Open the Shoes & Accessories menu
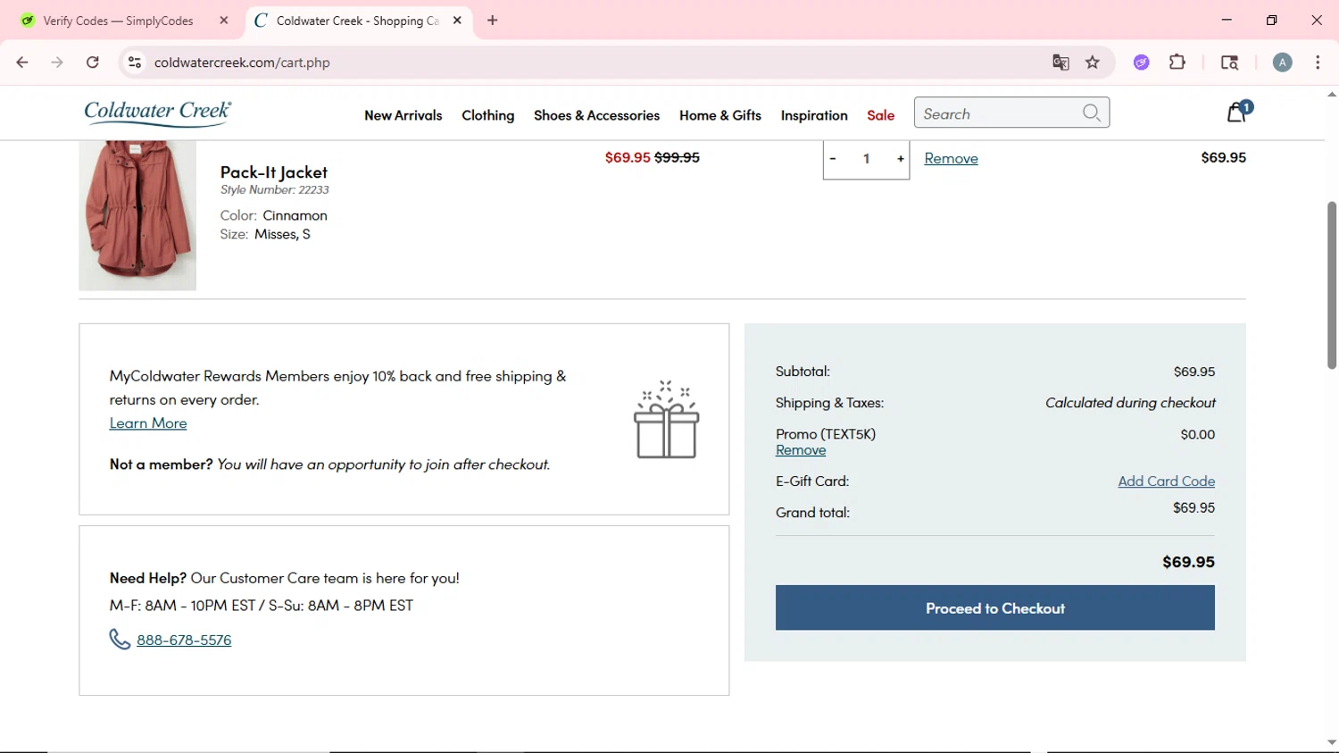The height and width of the screenshot is (753, 1339). tap(597, 115)
